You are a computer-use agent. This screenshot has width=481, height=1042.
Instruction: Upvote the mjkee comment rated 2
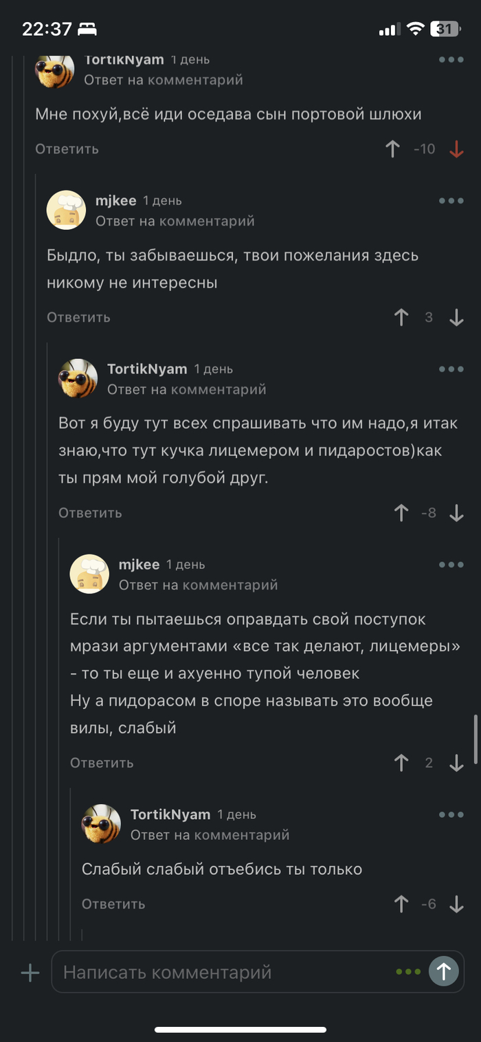(401, 762)
